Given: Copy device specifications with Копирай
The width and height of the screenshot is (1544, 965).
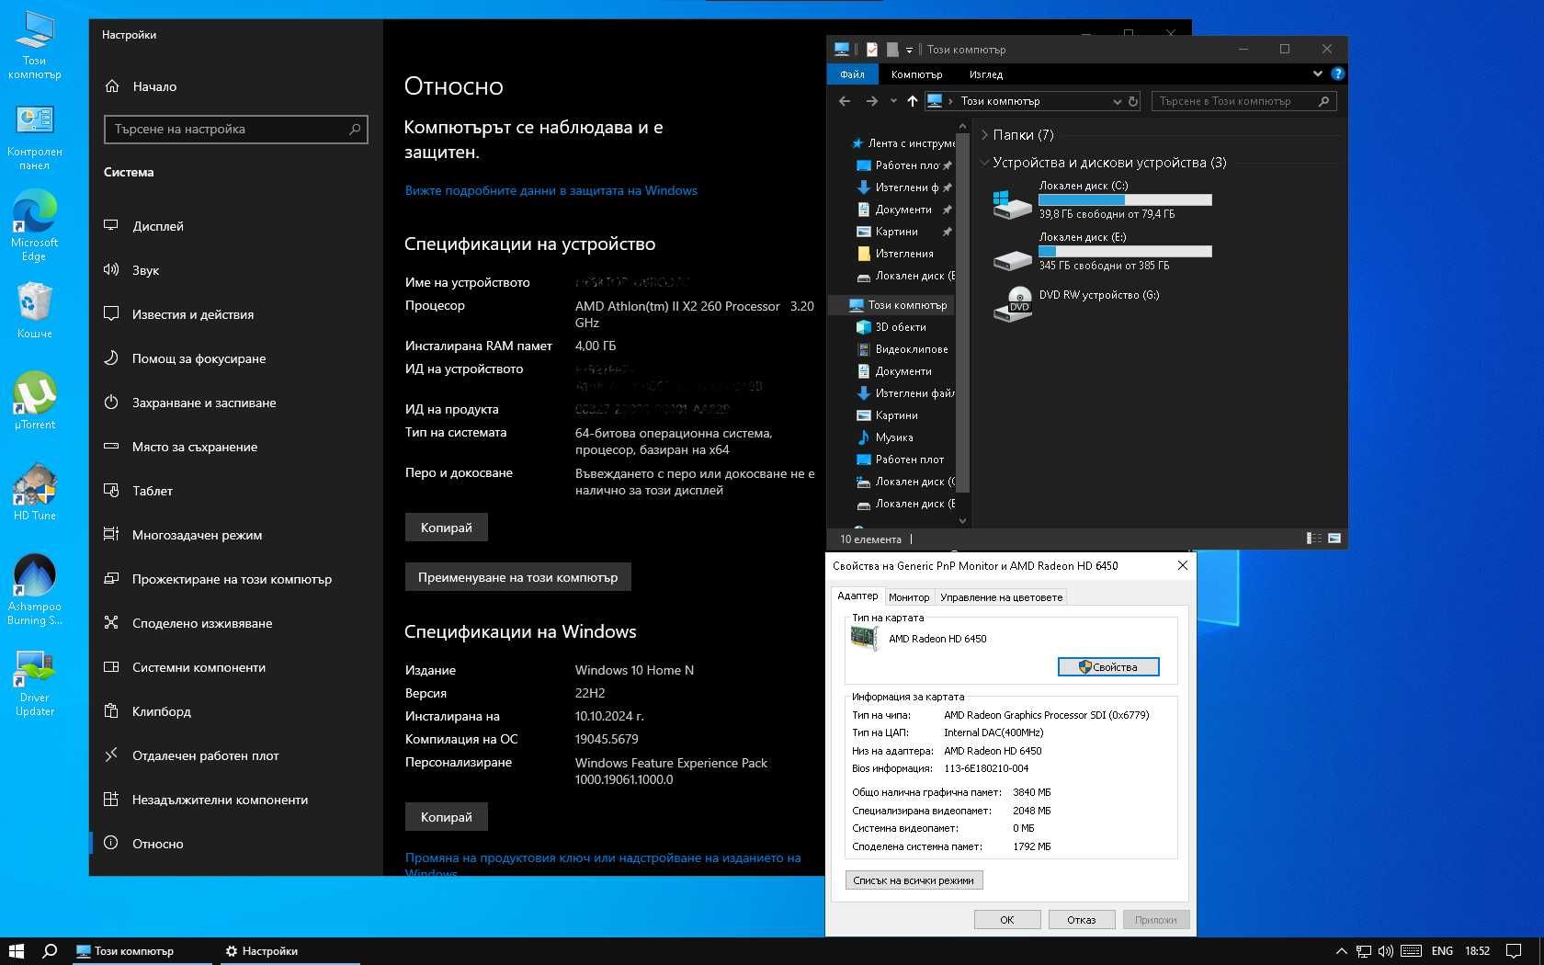Looking at the screenshot, I should click(447, 528).
